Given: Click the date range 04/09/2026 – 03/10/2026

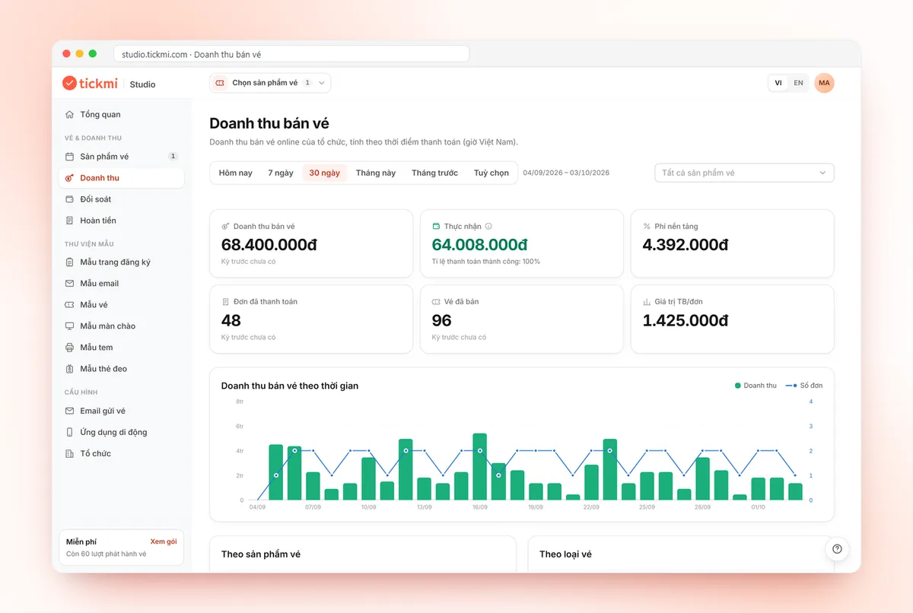Looking at the screenshot, I should 566,173.
